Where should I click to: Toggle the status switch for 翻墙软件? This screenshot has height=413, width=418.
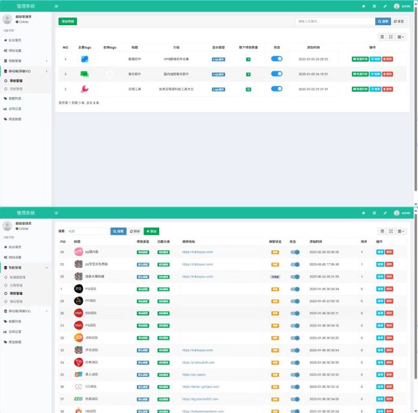point(276,59)
